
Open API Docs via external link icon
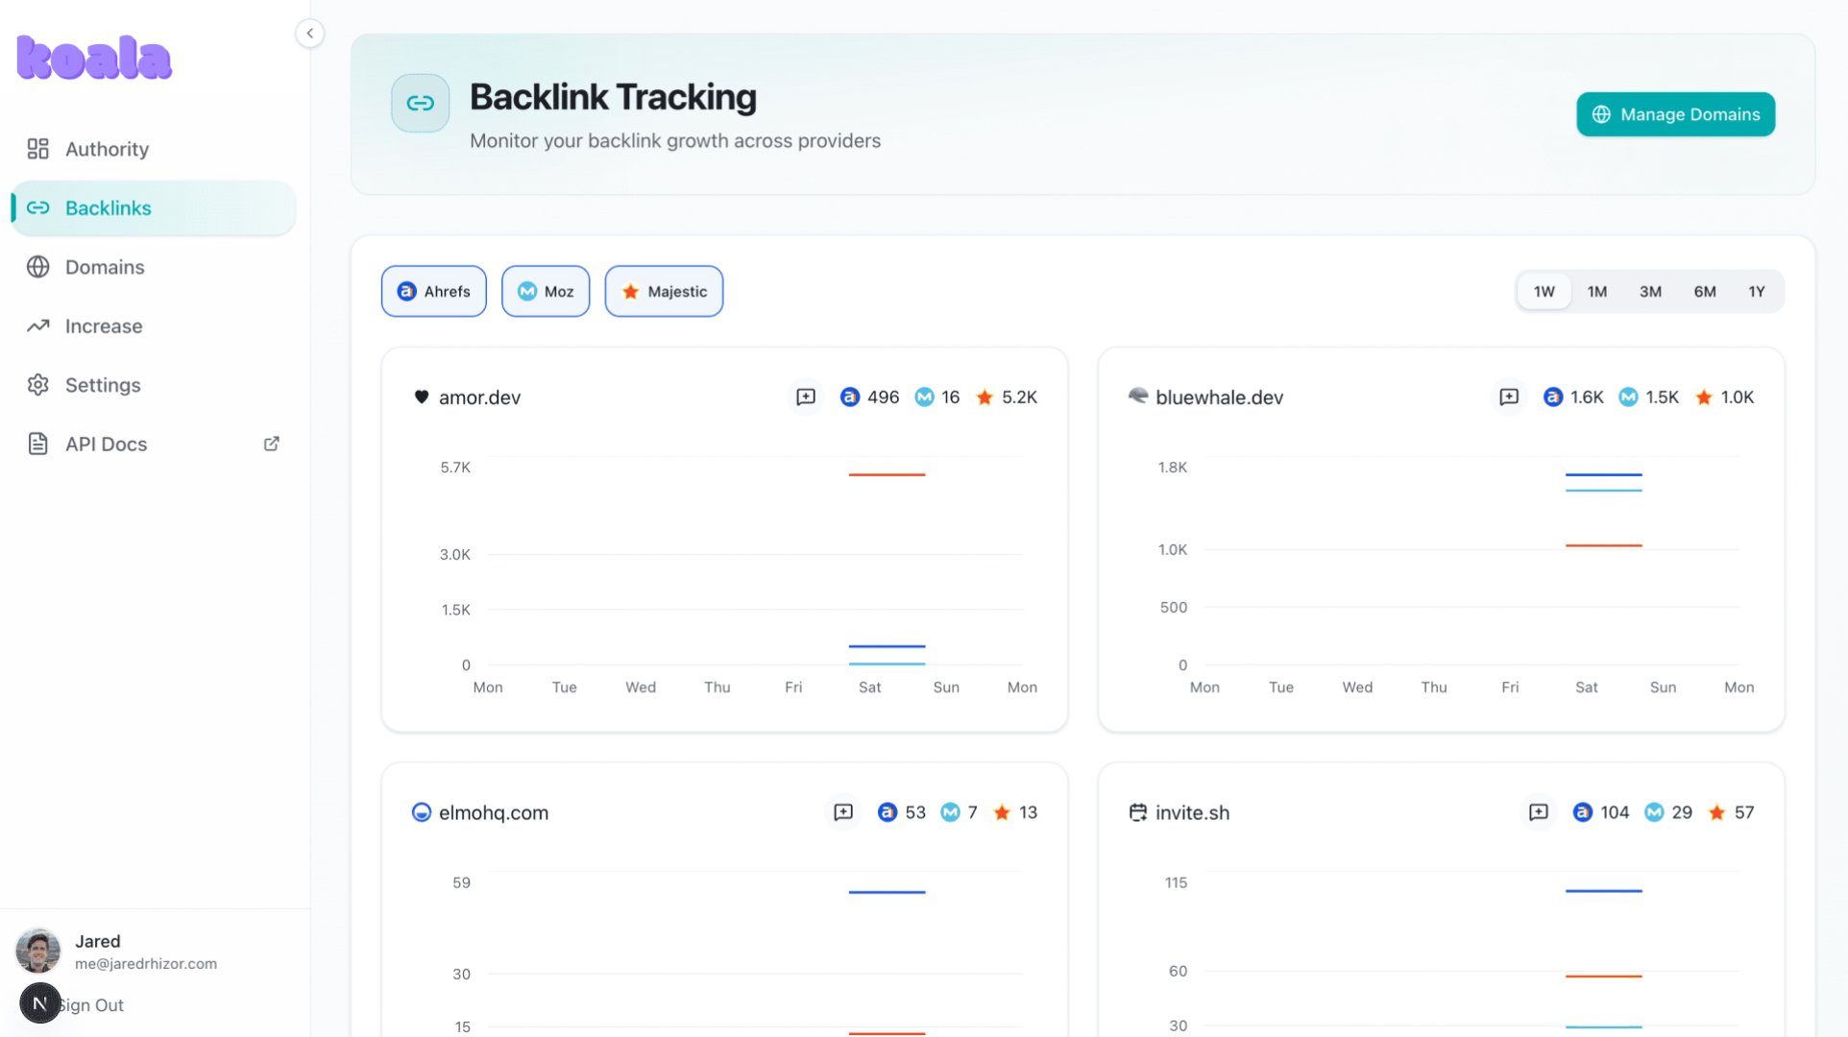(271, 443)
